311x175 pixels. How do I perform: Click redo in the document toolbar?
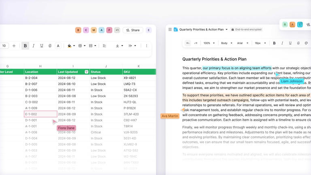(196, 43)
